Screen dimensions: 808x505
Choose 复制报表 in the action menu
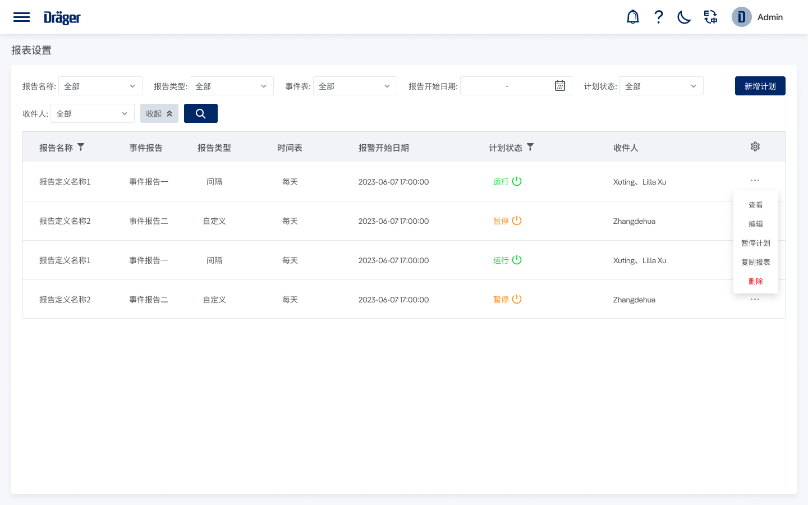click(x=756, y=262)
